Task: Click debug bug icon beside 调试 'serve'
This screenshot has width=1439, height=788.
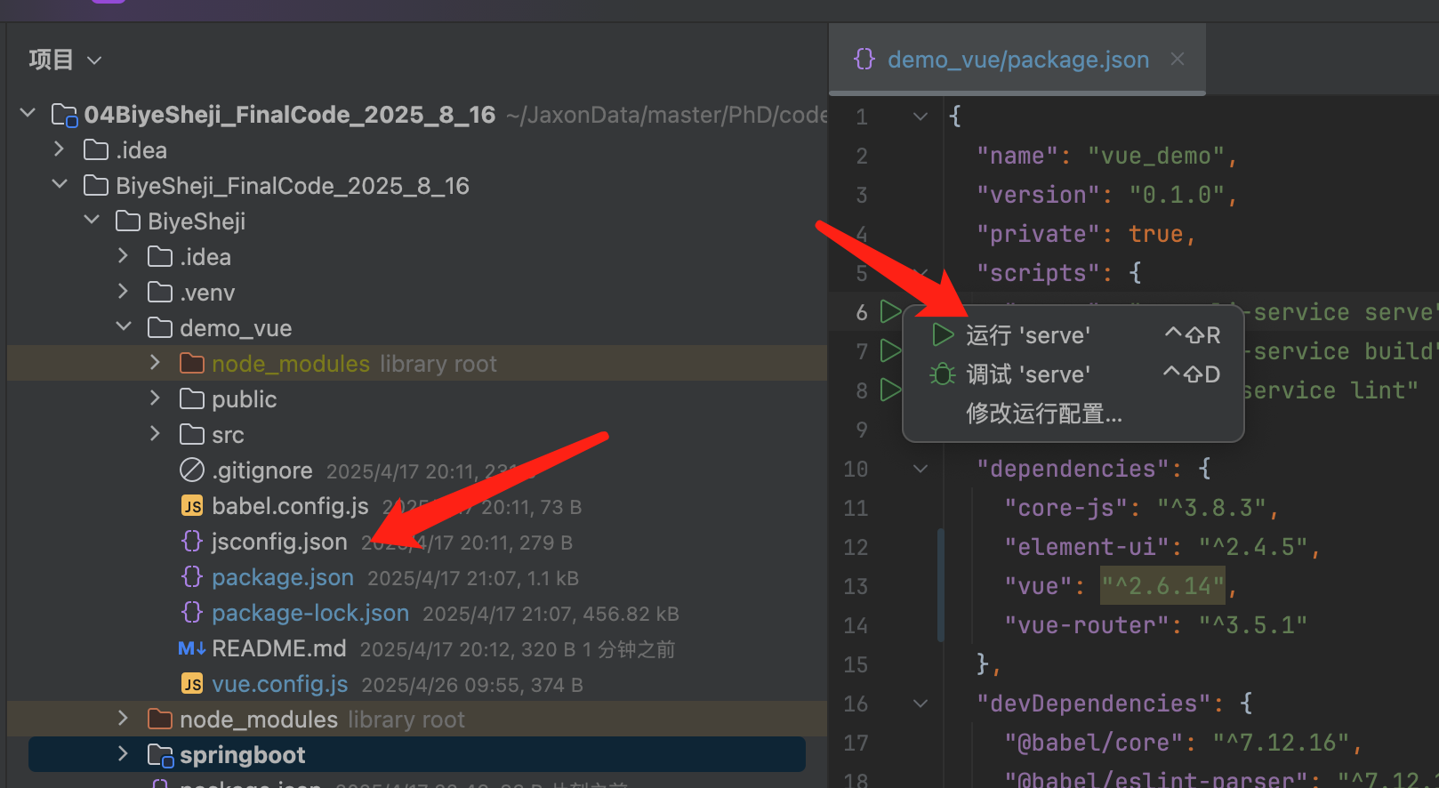Action: click(x=943, y=374)
